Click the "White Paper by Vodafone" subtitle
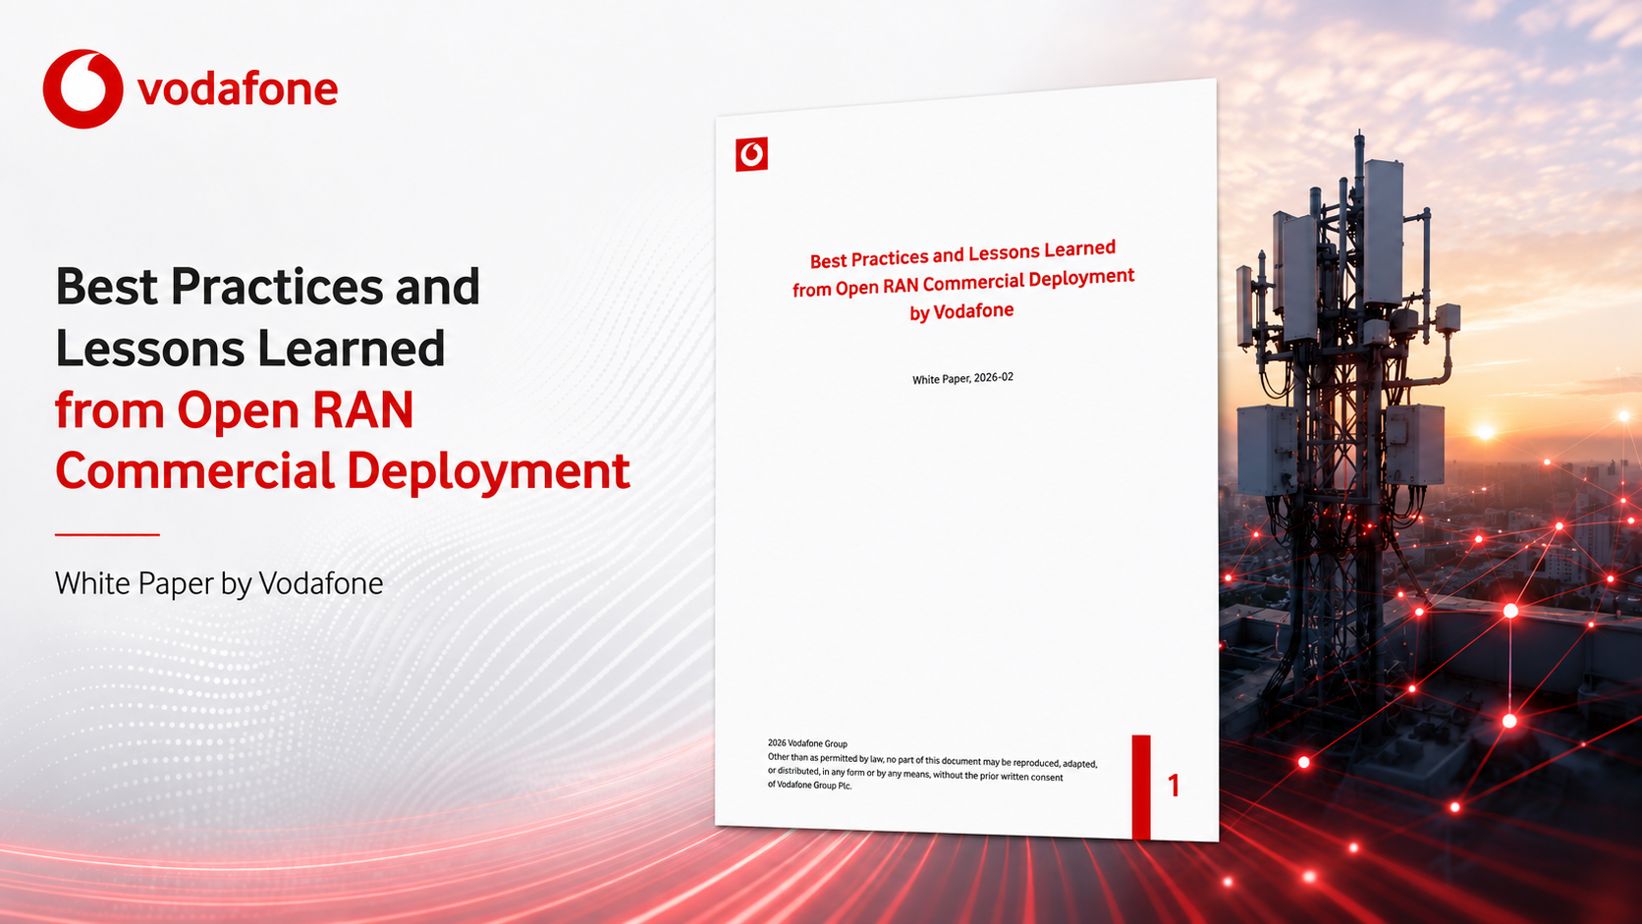This screenshot has width=1642, height=924. point(219,583)
